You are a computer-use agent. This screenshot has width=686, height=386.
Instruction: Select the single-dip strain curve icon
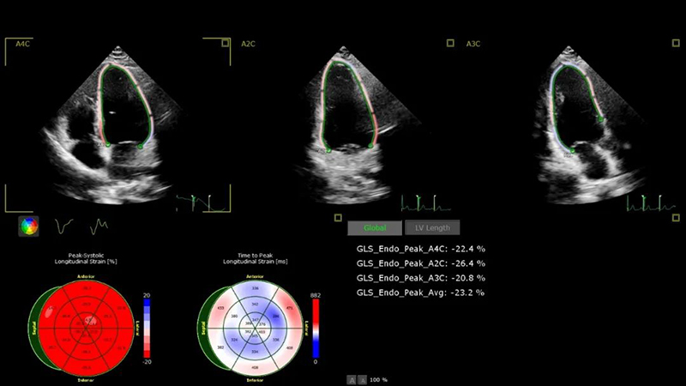[63, 226]
